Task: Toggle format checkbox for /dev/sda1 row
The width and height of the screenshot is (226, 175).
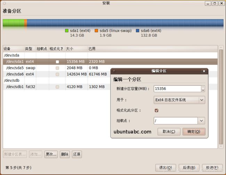Action: pos(57,62)
